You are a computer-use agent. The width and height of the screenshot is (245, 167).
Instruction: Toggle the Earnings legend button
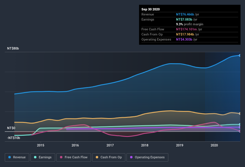click(x=43, y=157)
